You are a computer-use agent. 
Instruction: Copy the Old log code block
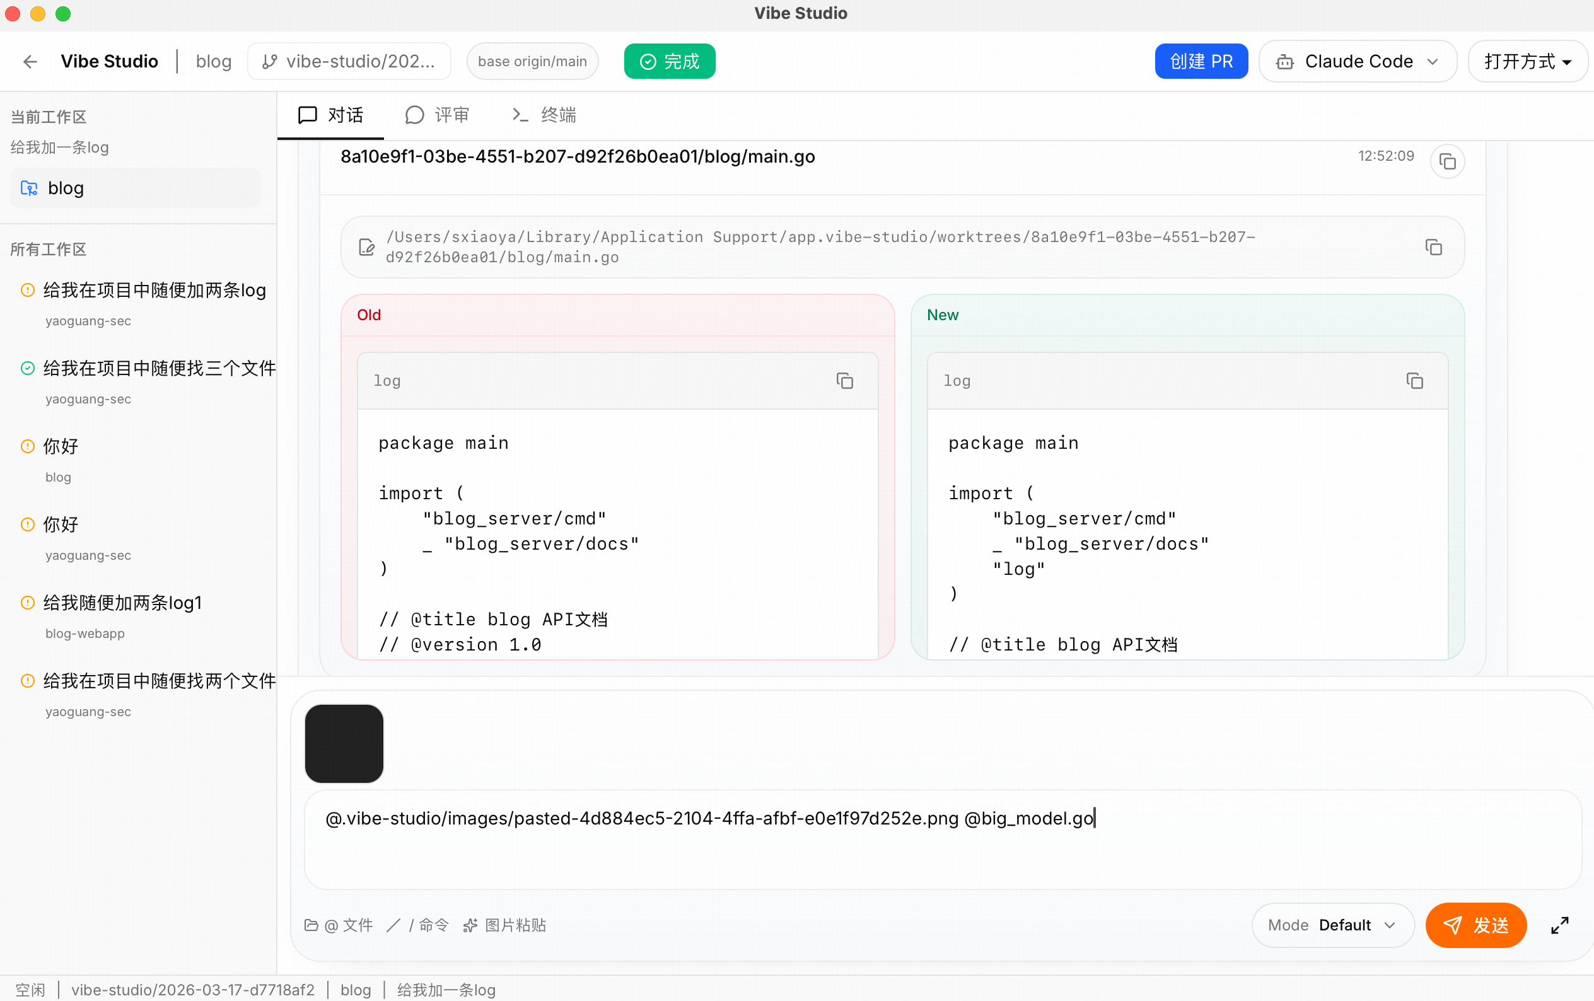tap(845, 381)
